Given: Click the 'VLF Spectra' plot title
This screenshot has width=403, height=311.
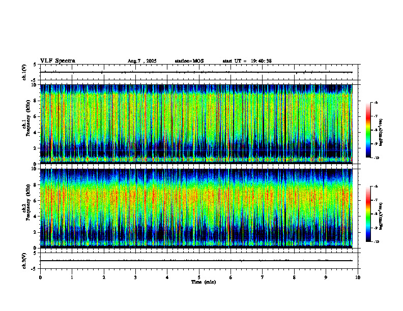Looking at the screenshot, I should point(57,61).
